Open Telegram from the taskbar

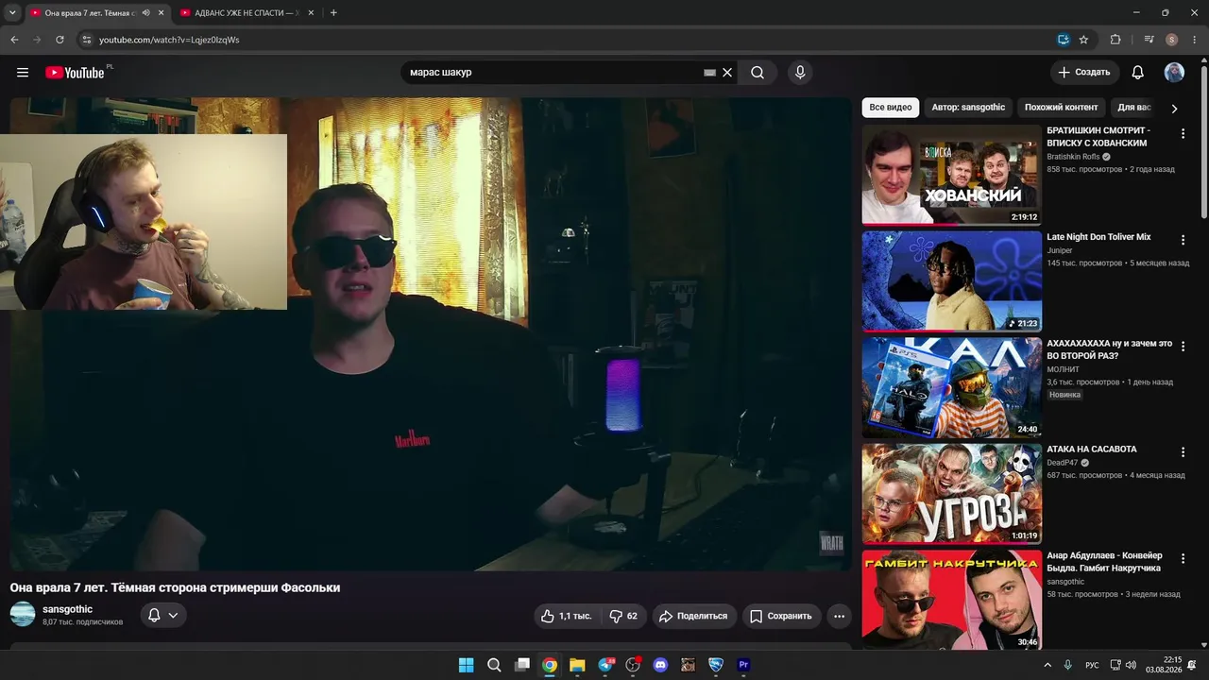point(605,665)
